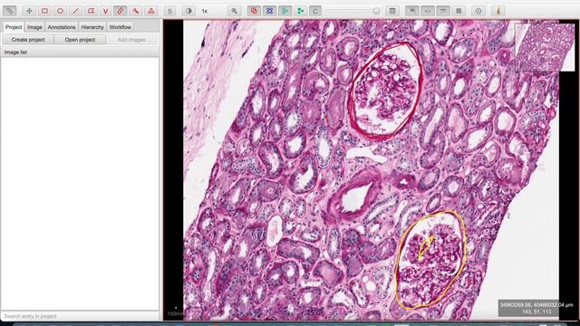The image size is (580, 326).
Task: Click the Open project button
Action: point(80,40)
